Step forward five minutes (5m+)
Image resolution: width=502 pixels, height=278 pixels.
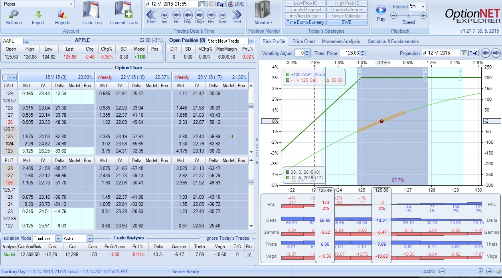pyautogui.click(x=223, y=15)
